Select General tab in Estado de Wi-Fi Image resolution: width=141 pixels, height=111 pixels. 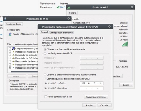(x=73, y=13)
